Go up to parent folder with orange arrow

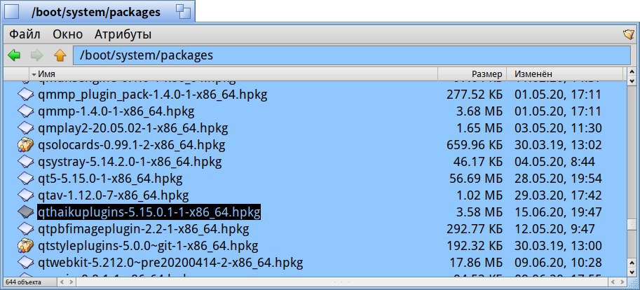point(60,55)
